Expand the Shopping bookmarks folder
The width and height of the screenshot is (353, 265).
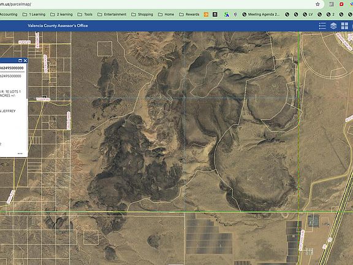142,15
